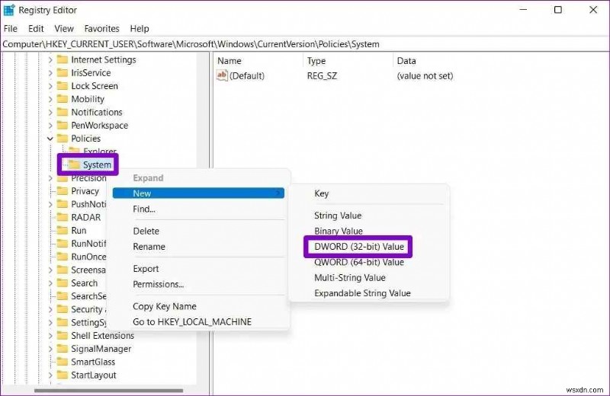Expand the Mobility key
The height and width of the screenshot is (396, 610).
(x=50, y=99)
